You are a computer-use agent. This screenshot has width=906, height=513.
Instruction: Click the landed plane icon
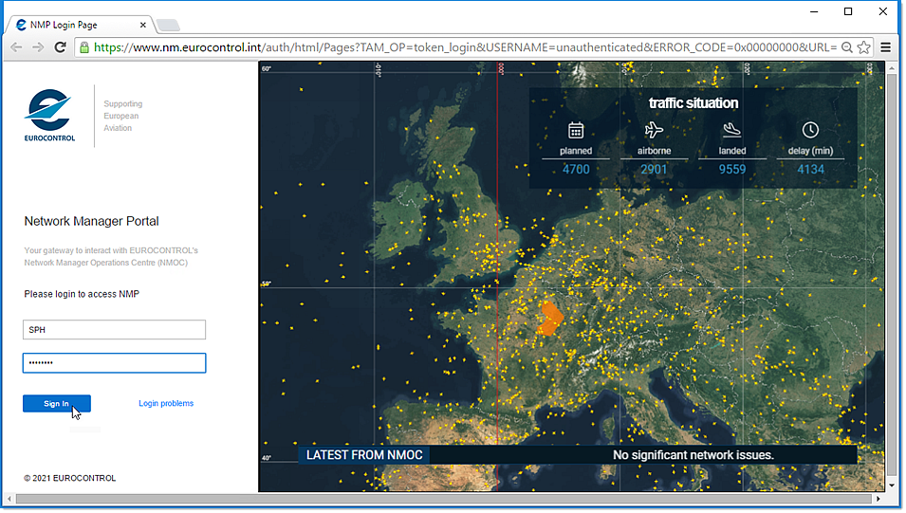point(731,130)
